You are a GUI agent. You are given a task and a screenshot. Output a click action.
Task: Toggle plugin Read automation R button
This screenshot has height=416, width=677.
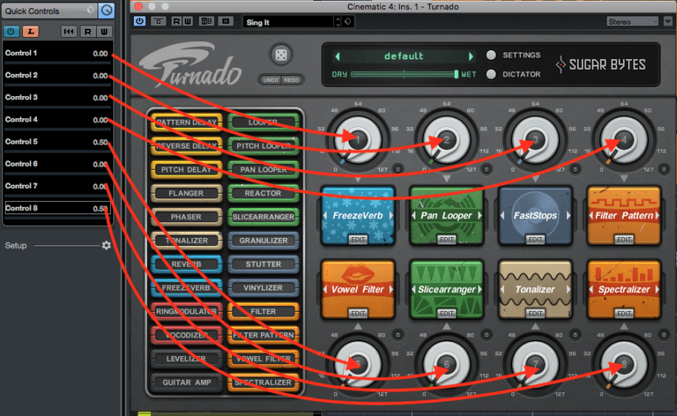176,21
